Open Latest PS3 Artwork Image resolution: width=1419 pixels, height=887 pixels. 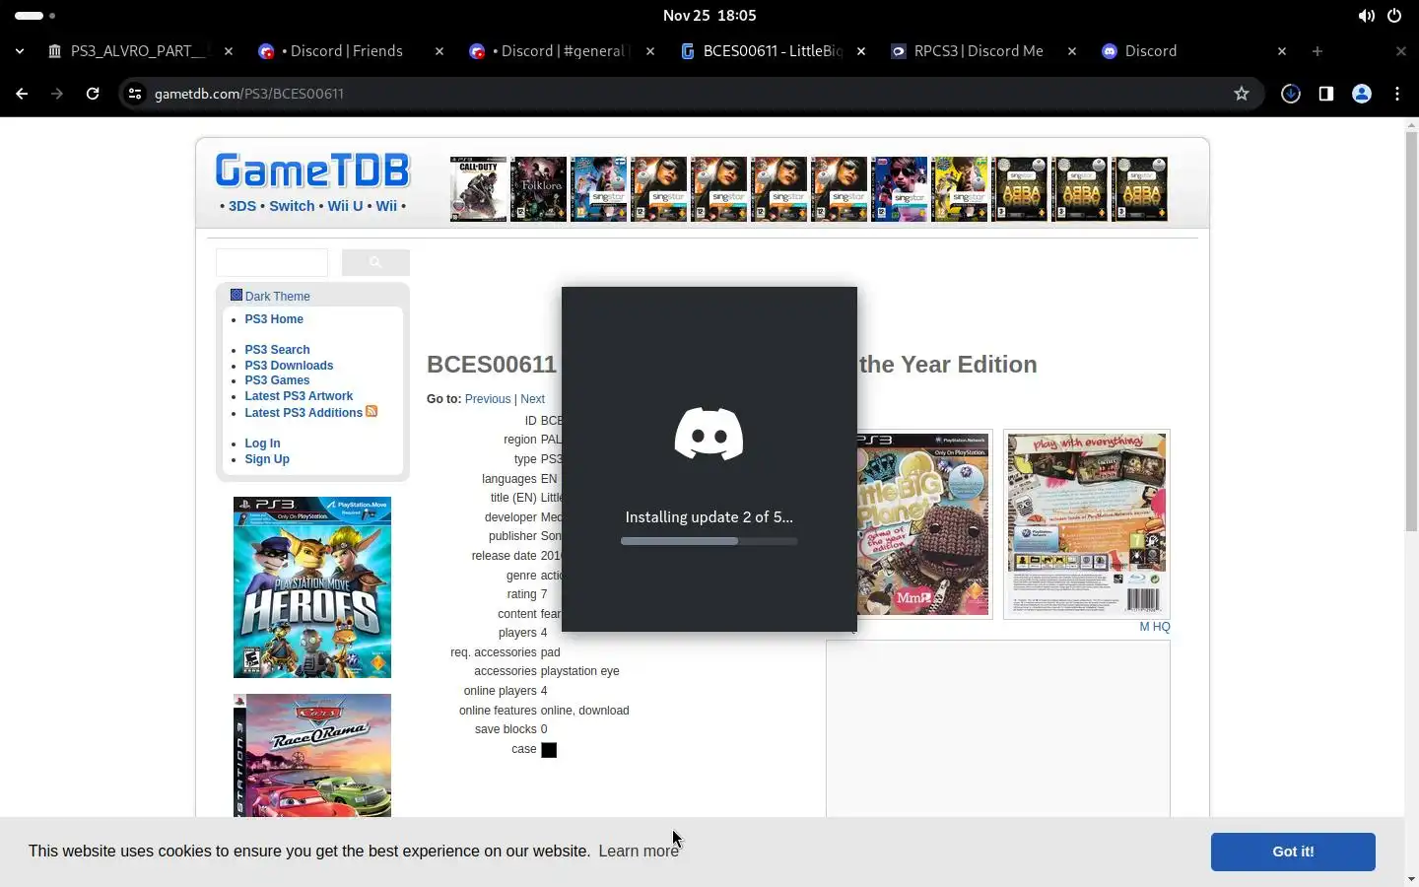point(299,396)
